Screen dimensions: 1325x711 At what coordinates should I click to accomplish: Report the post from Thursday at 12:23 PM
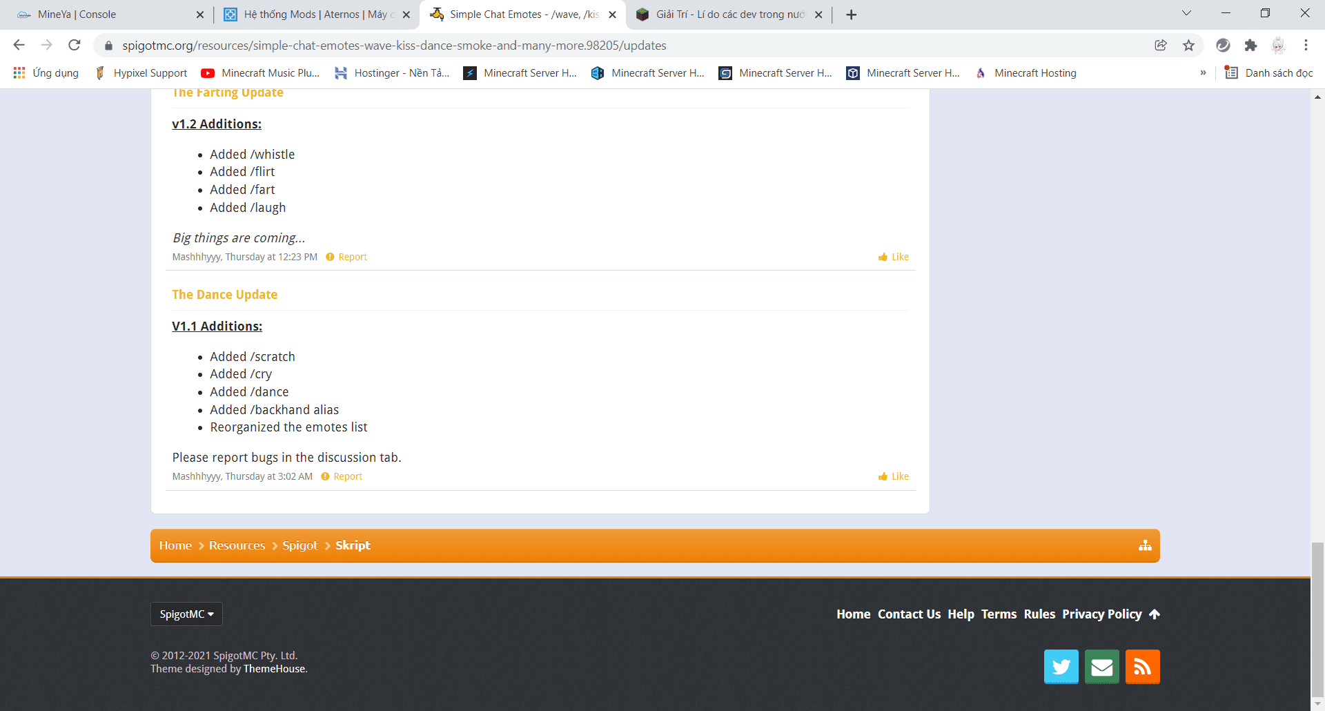[346, 257]
